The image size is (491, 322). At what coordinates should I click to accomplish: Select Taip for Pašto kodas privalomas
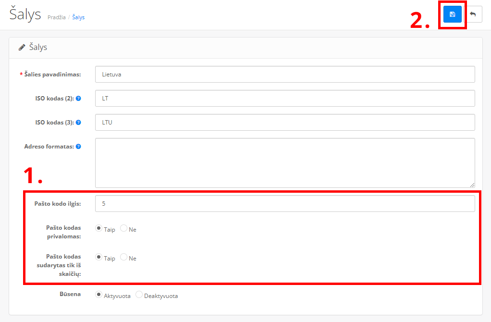tap(99, 229)
